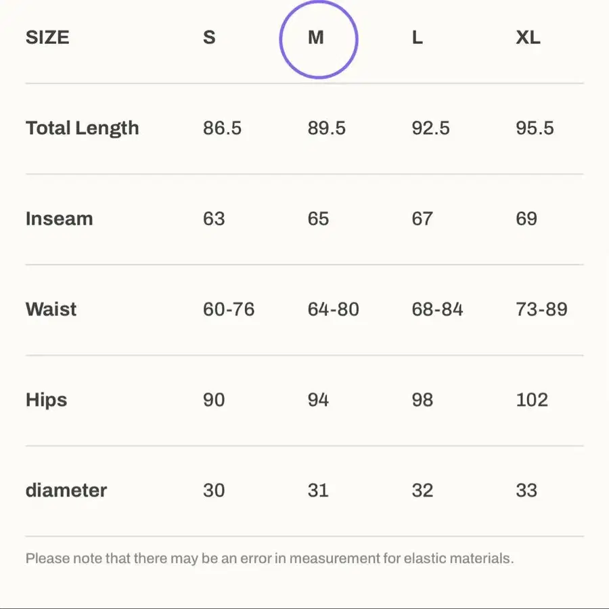The width and height of the screenshot is (609, 609).
Task: Select the Hips row label
Action: coord(46,400)
